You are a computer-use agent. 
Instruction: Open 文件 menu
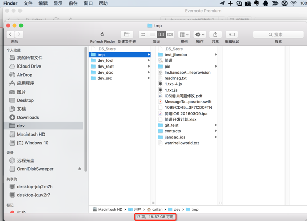pyautogui.click(x=28, y=3)
